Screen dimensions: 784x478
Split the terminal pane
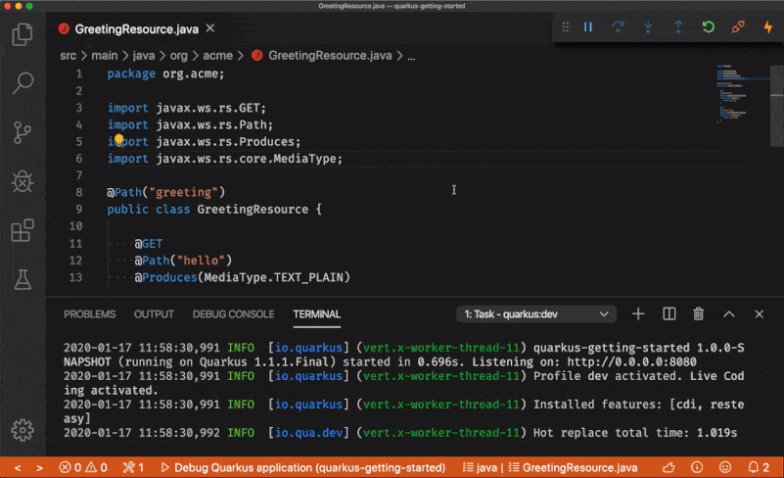coord(669,314)
